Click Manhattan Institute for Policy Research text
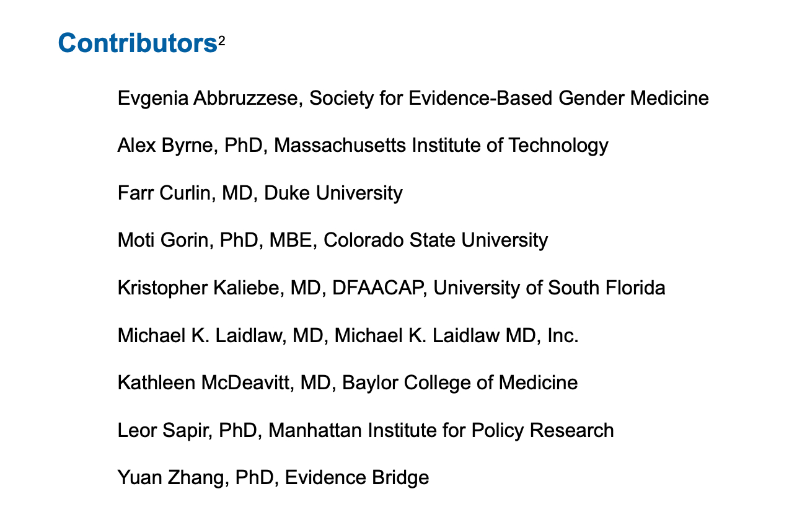Image resolution: width=802 pixels, height=512 pixels. click(441, 430)
